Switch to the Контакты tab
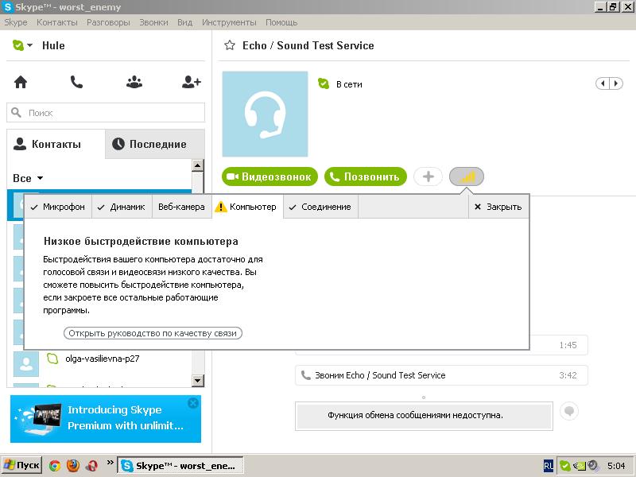This screenshot has width=636, height=477. click(x=56, y=144)
